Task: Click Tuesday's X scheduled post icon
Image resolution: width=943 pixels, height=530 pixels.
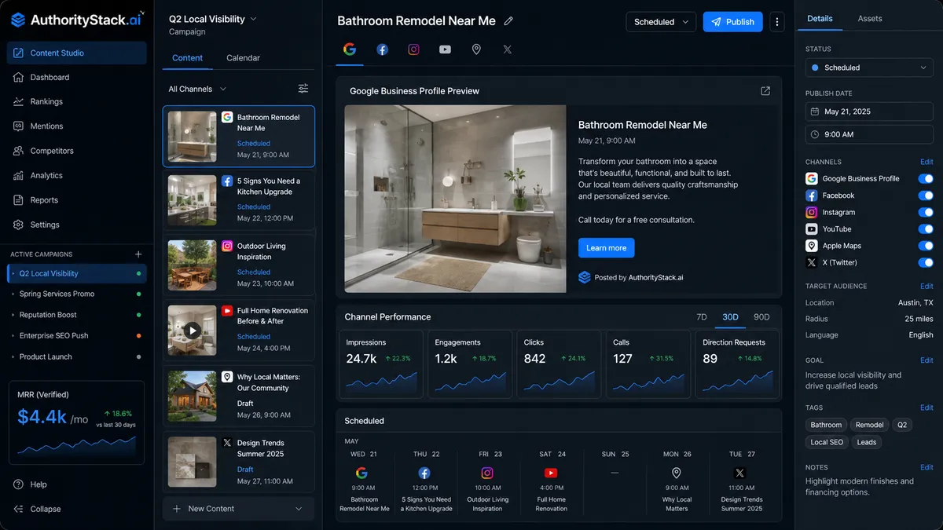Action: (739, 473)
